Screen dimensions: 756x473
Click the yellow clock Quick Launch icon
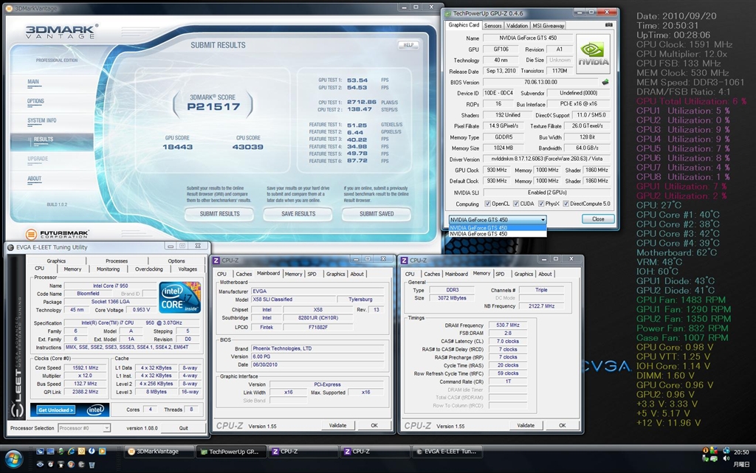pyautogui.click(x=81, y=452)
